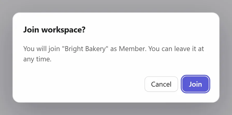This screenshot has height=115, width=232.
Task: Click the dialog description paragraph
Action: pos(113,54)
